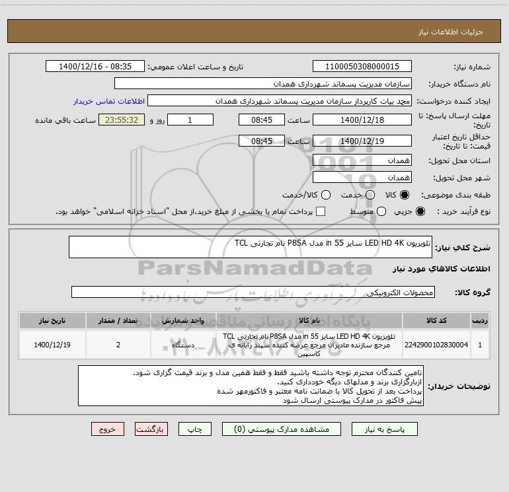The width and height of the screenshot is (509, 492).
Task: Click the نام کالا column header
Action: point(309,320)
